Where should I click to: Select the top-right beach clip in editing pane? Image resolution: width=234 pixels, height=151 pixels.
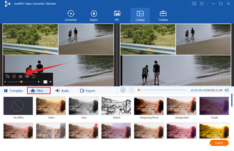[x=86, y=39]
